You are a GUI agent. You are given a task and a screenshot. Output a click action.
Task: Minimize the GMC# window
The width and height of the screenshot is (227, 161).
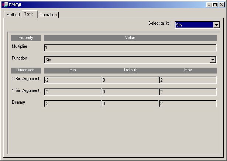(210, 4)
